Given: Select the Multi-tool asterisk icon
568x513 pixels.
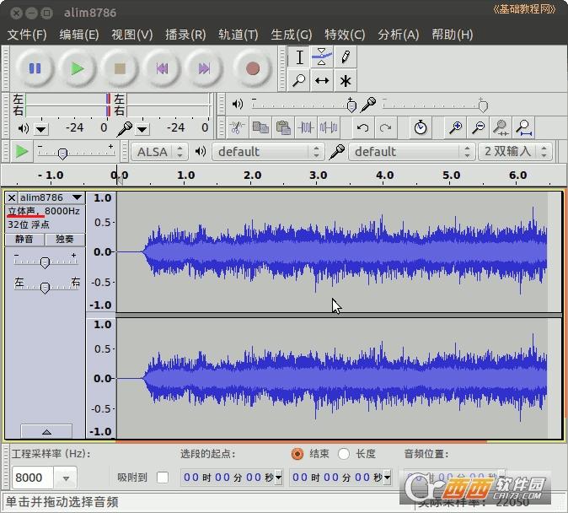Looking at the screenshot, I should (x=345, y=80).
